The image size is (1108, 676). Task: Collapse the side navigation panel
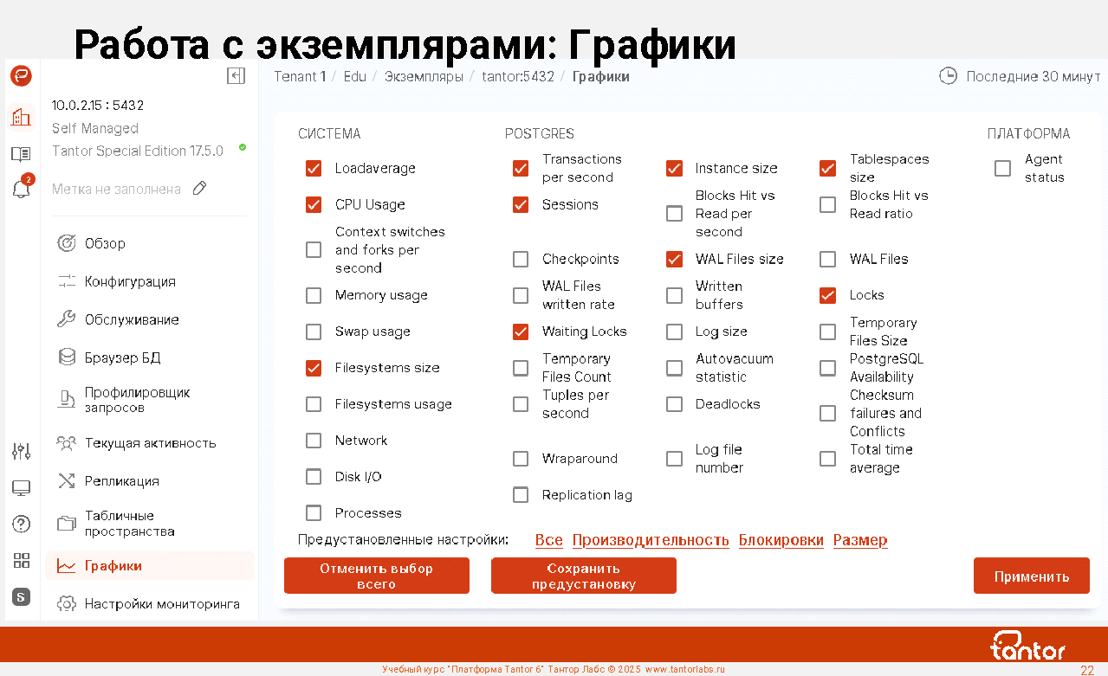coord(236,76)
